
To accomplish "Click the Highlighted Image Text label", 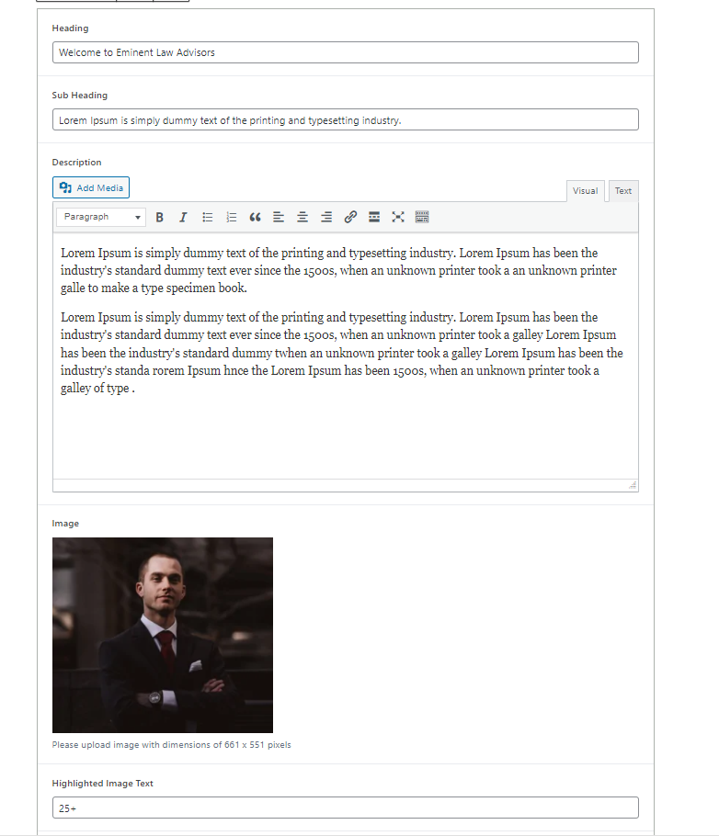I will pos(102,784).
